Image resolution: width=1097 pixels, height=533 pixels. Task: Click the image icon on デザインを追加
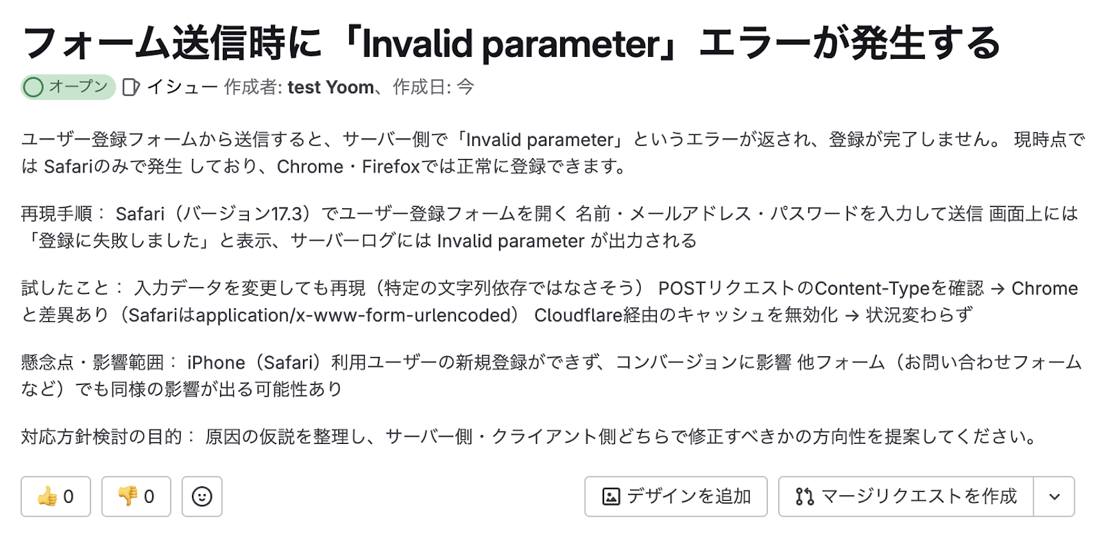(611, 497)
